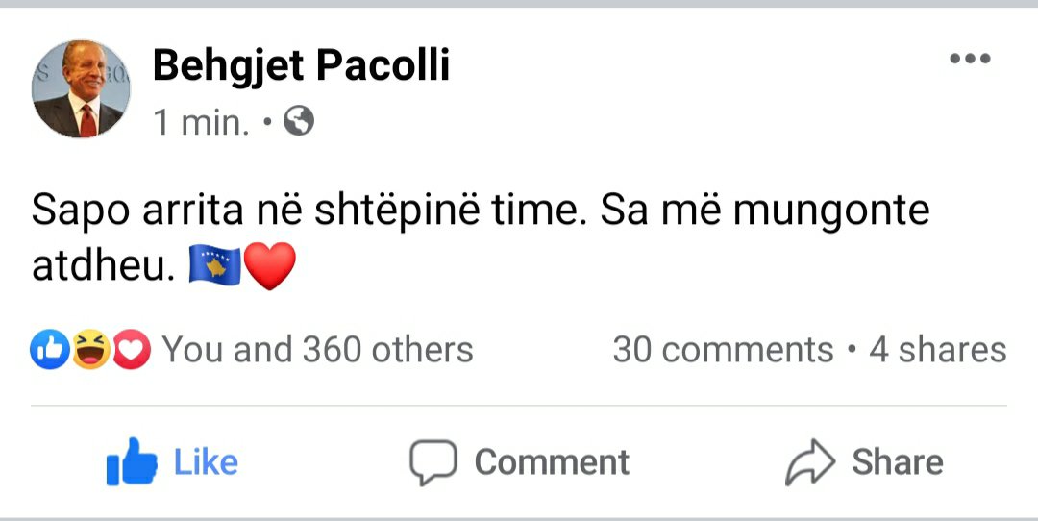Click Behgjet Pacolli's profile picture
The height and width of the screenshot is (521, 1038).
click(x=81, y=89)
